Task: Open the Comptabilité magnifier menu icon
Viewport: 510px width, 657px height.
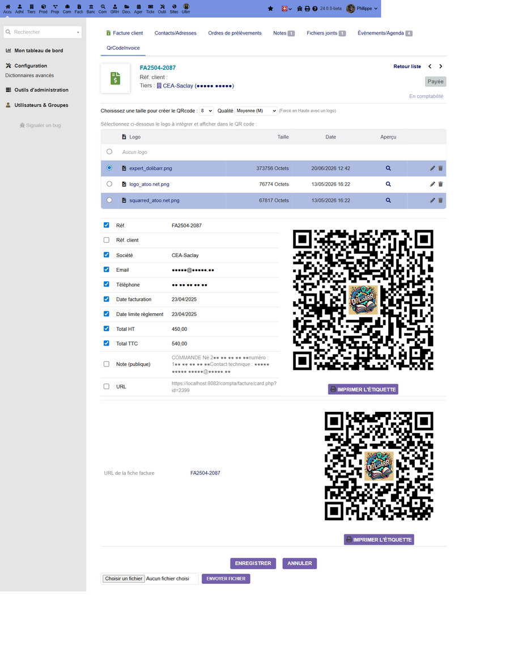Action: click(x=103, y=7)
